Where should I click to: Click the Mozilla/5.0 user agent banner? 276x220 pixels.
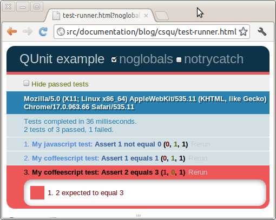(x=138, y=103)
